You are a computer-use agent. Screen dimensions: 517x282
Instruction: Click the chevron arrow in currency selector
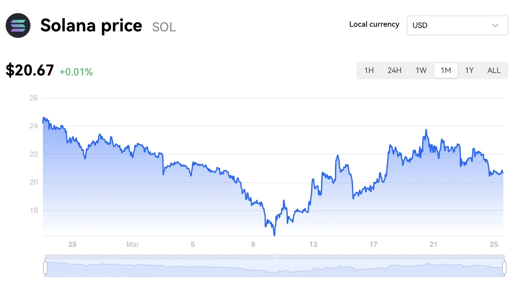495,25
